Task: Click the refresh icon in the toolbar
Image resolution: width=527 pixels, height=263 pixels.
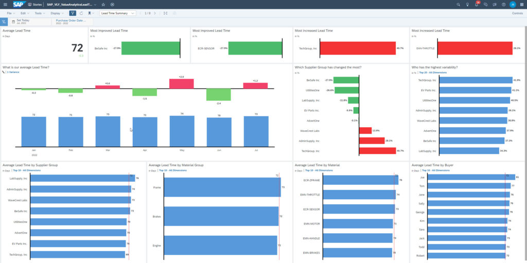Action: pyautogui.click(x=81, y=13)
